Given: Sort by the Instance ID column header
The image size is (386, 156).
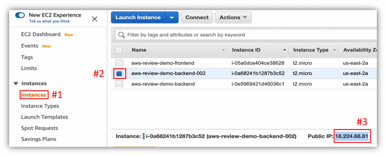Looking at the screenshot, I should click(x=246, y=50).
